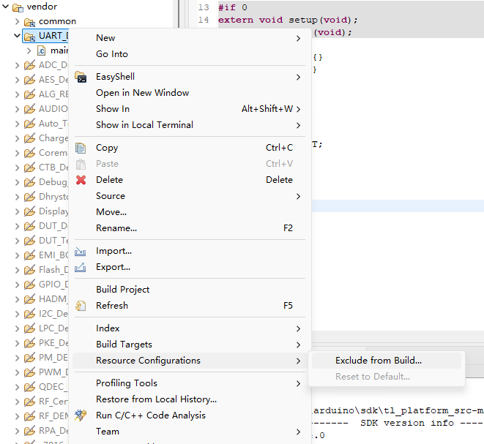Select Delete in context menu

(x=190, y=180)
